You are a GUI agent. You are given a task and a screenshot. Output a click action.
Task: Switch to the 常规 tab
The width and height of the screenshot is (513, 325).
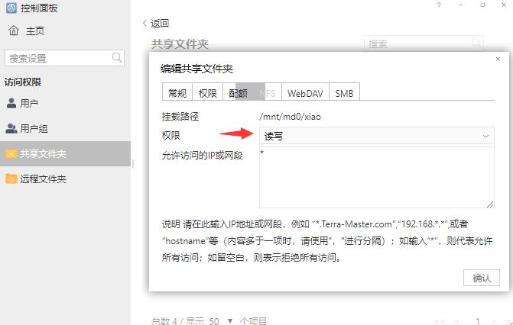(177, 93)
